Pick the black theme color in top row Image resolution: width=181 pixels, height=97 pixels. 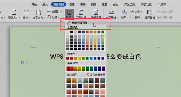71,32
